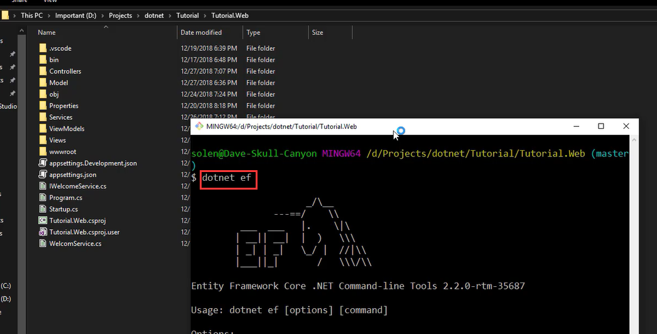Select the appsettings.json file name
Image resolution: width=657 pixels, height=334 pixels.
pyautogui.click(x=72, y=175)
